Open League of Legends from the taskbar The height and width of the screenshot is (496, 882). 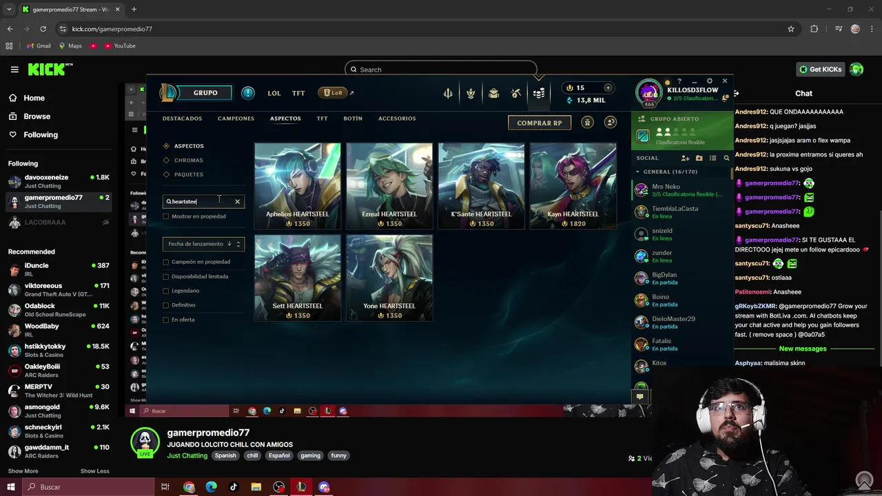[x=301, y=487]
